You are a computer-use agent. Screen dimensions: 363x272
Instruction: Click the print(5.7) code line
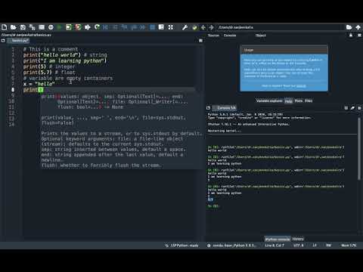(37, 73)
